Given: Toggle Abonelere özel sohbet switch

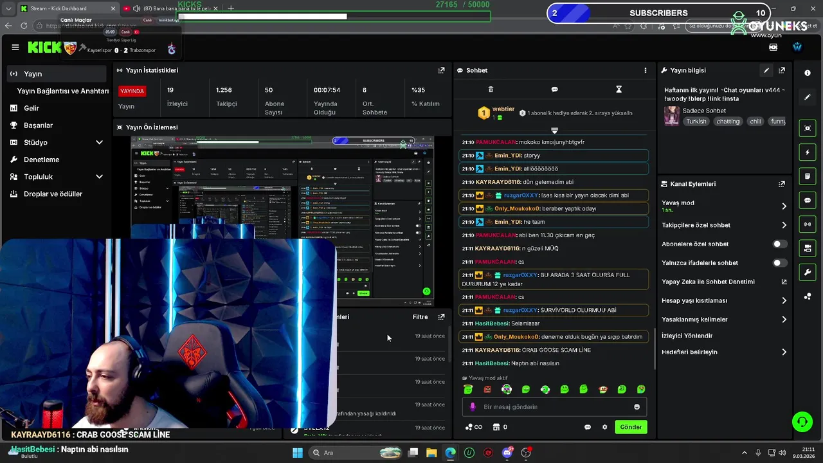Looking at the screenshot, I should [x=779, y=244].
